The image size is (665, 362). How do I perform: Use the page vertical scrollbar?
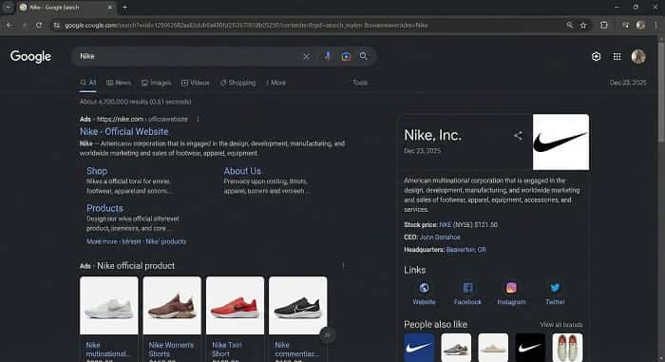pyautogui.click(x=661, y=91)
